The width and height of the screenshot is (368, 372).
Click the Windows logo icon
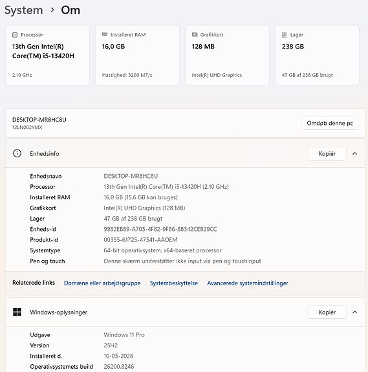17,312
